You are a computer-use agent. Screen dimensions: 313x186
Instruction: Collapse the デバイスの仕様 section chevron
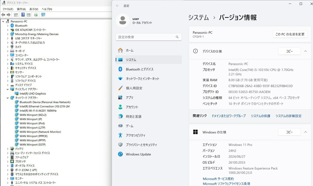click(305, 51)
